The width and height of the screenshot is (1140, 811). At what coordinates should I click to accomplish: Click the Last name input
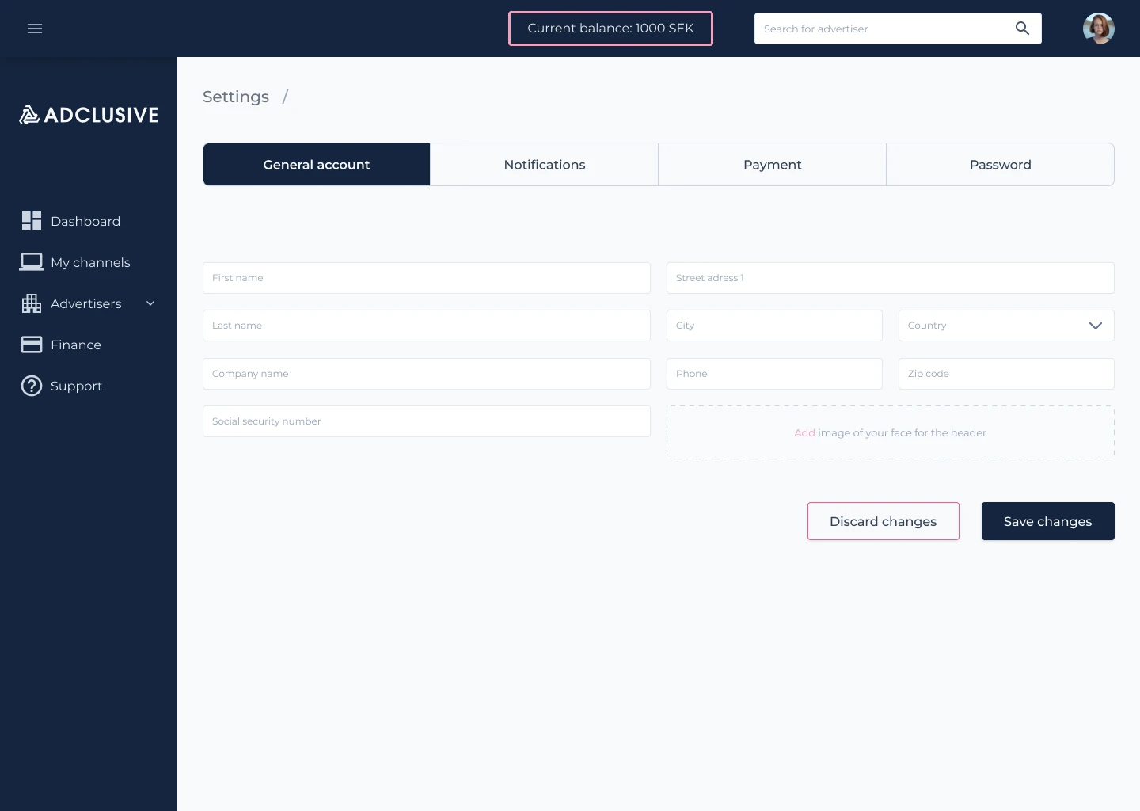tap(427, 326)
